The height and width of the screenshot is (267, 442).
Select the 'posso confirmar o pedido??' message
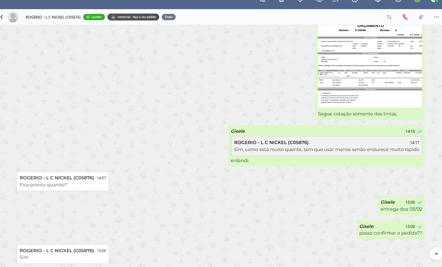[391, 233]
